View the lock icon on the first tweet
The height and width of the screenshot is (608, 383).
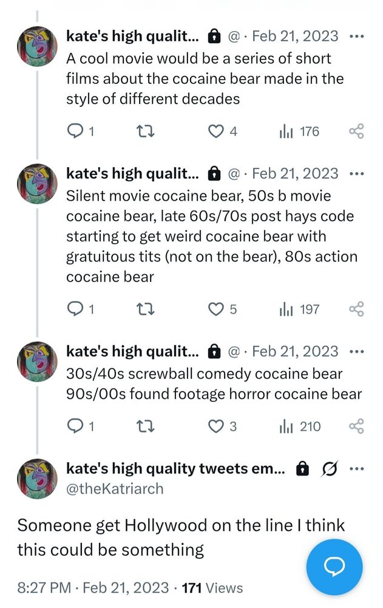215,35
